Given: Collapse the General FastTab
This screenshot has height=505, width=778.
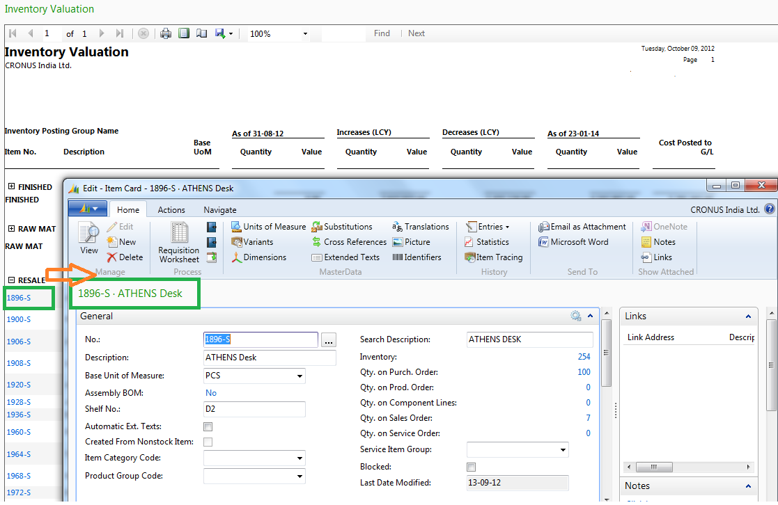Looking at the screenshot, I should coord(591,316).
